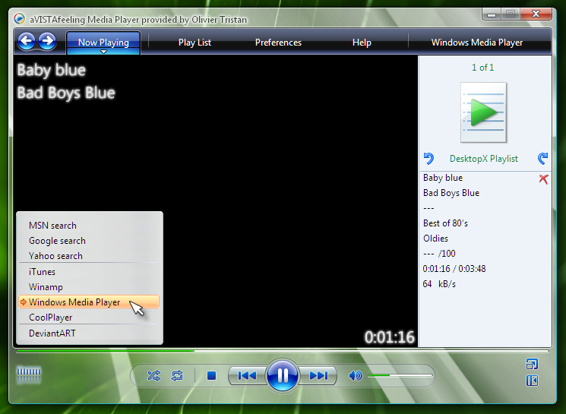Select iTunes in the popup menu

pos(89,272)
